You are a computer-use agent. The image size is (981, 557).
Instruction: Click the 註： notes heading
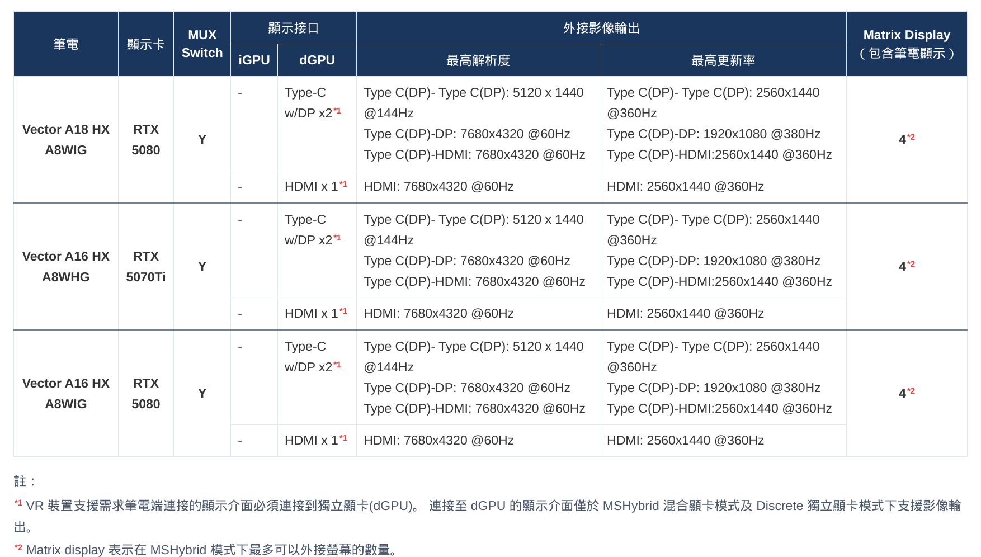[26, 481]
